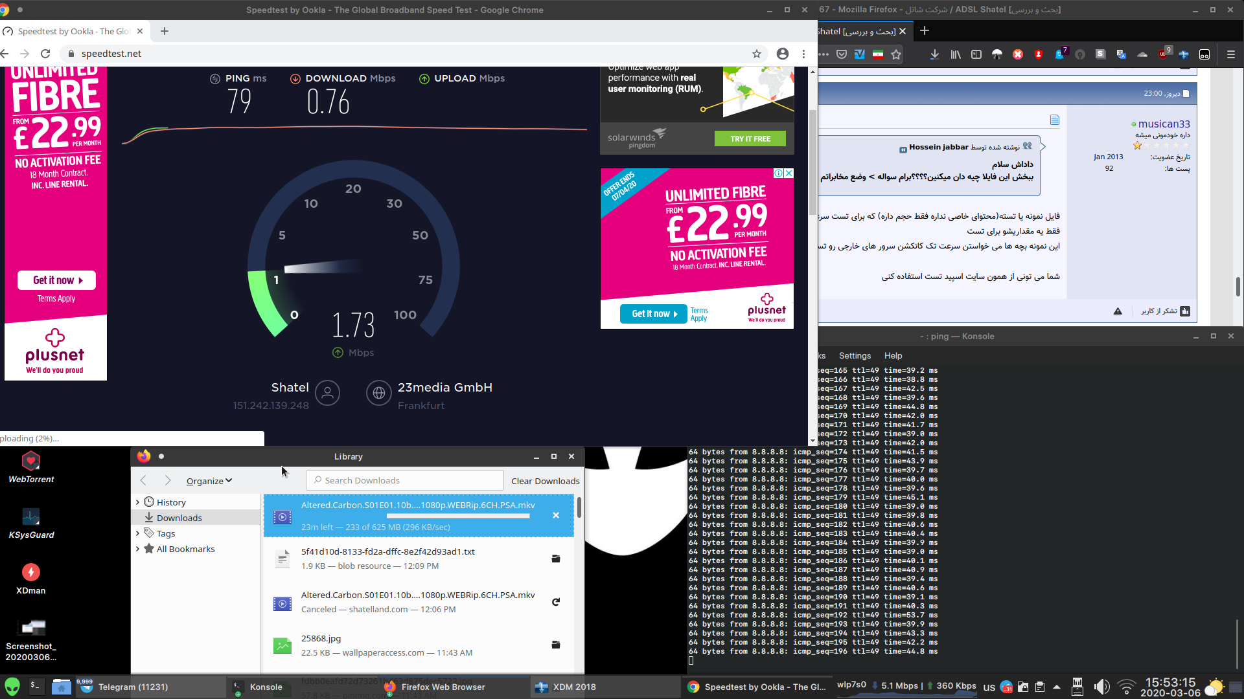Open musican33 user profile link
Image resolution: width=1244 pixels, height=699 pixels.
click(x=1164, y=124)
